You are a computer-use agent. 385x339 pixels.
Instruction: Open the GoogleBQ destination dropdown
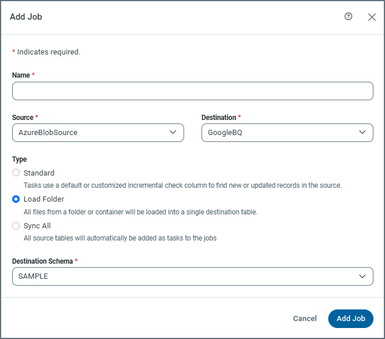(278, 133)
